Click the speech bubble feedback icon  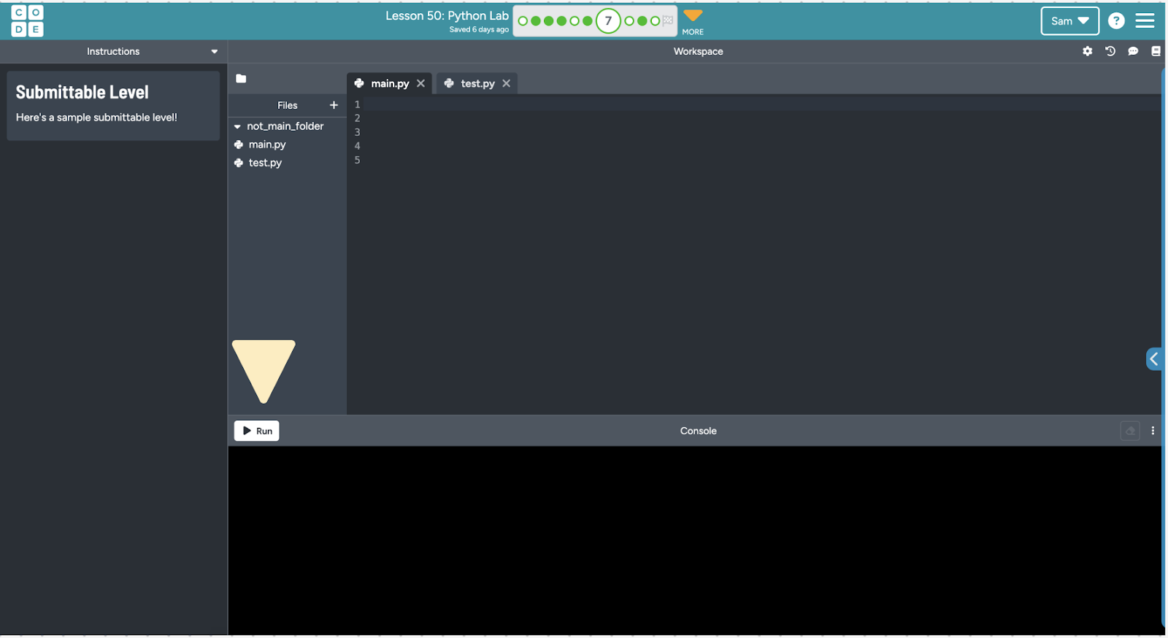click(x=1132, y=51)
